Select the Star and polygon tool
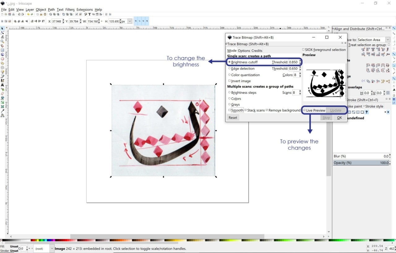Viewport: 396px width, 253px height. pos(2,63)
